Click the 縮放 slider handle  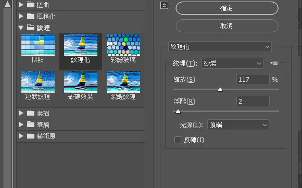(220, 90)
